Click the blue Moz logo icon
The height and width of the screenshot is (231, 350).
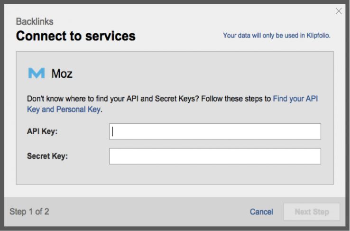(x=37, y=73)
